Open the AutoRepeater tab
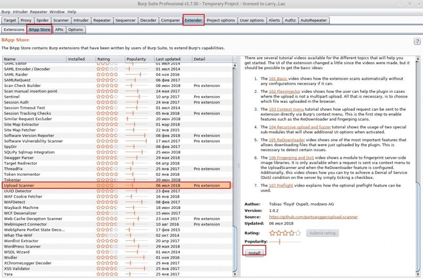 (x=313, y=20)
